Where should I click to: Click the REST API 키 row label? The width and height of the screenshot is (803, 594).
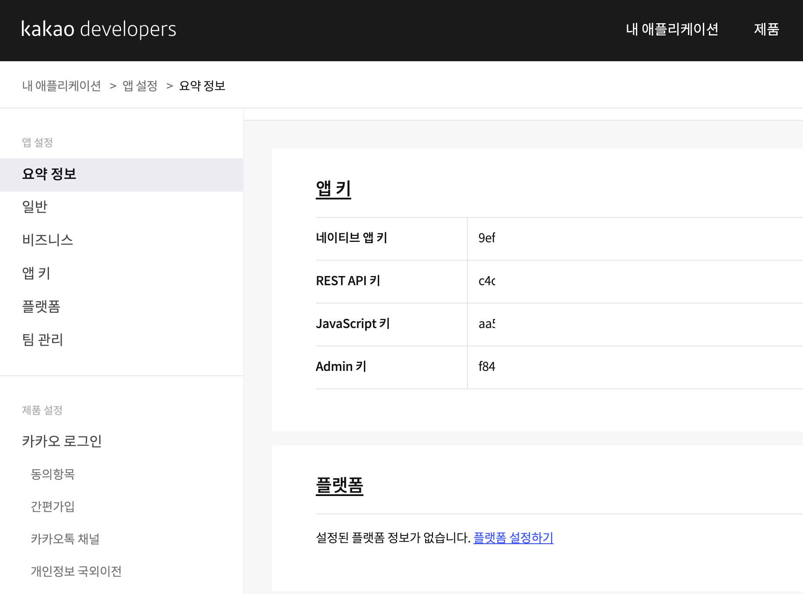pos(348,281)
